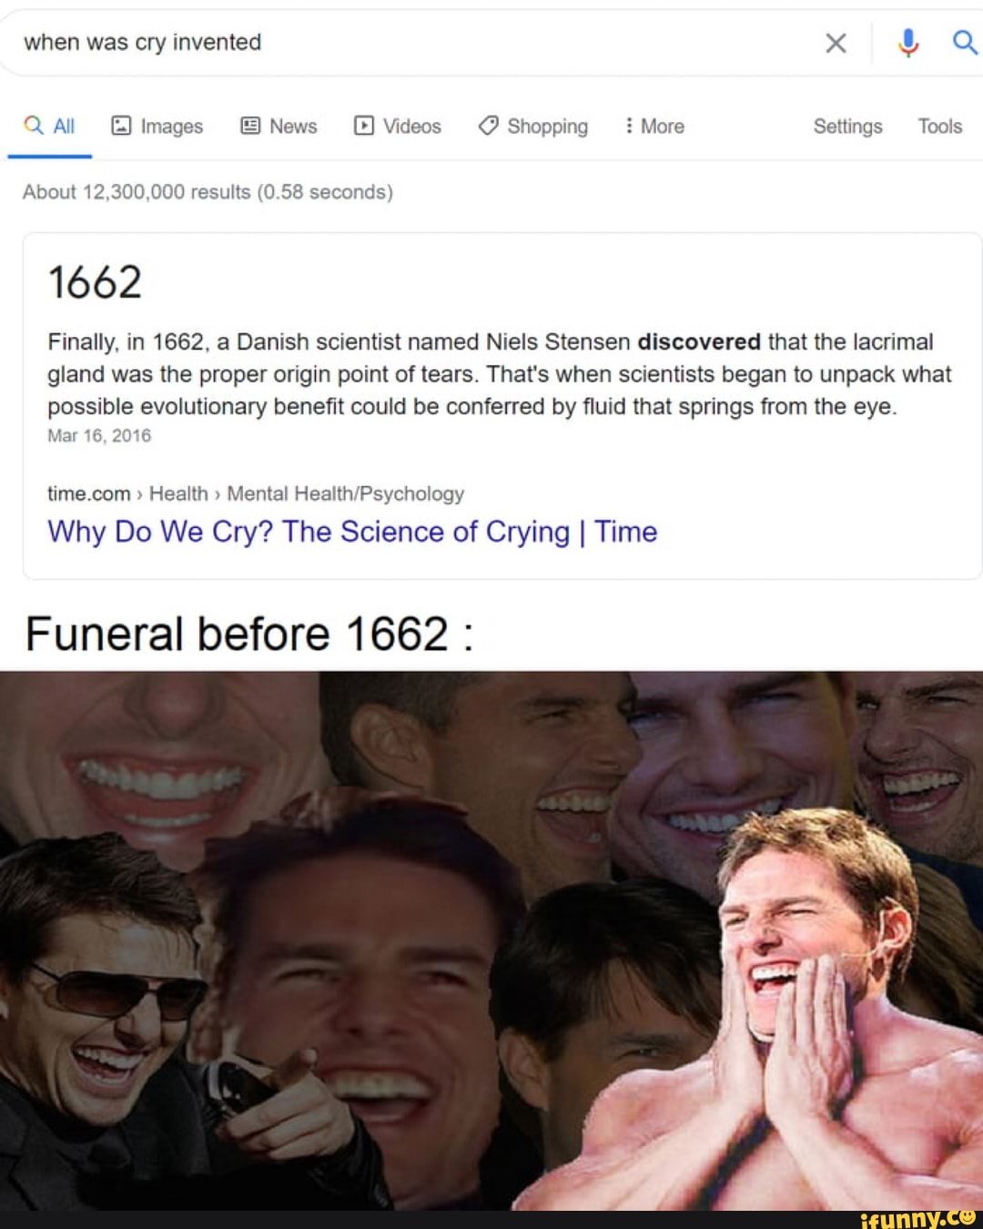Click the time.com breadcrumb link

pyautogui.click(x=88, y=493)
